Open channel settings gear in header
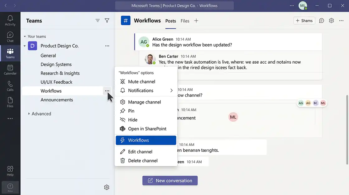This screenshot has height=195, width=349. click(332, 21)
